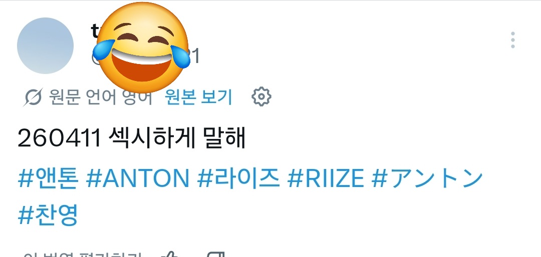Click thumbs-down icon to rate translation
The image size is (541, 257).
pyautogui.click(x=215, y=254)
